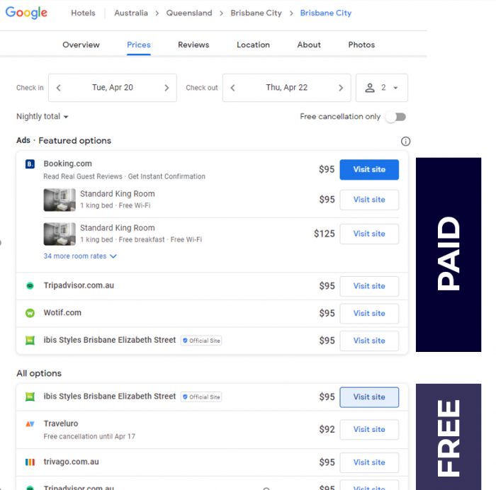Go to previous check-in date arrow
Screen dimensions: 496x490
click(x=59, y=88)
